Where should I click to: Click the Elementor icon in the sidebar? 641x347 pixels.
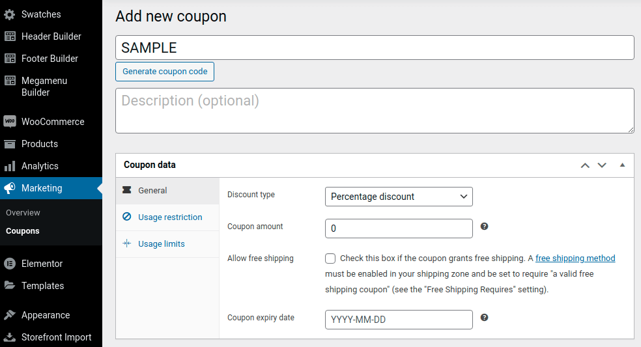point(10,264)
